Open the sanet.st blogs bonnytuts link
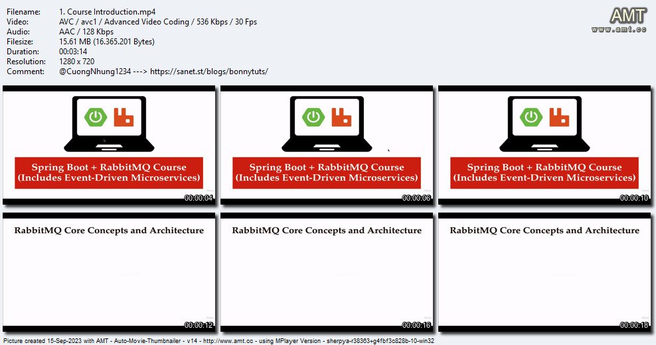 [x=208, y=72]
